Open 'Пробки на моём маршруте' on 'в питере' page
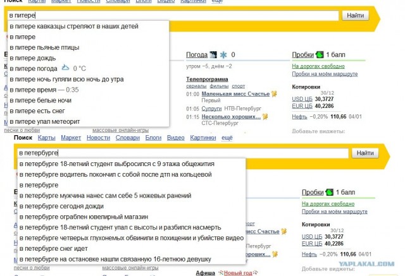 tap(325, 74)
